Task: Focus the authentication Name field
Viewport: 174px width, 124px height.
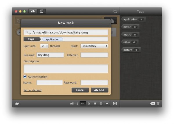Action: (50, 82)
